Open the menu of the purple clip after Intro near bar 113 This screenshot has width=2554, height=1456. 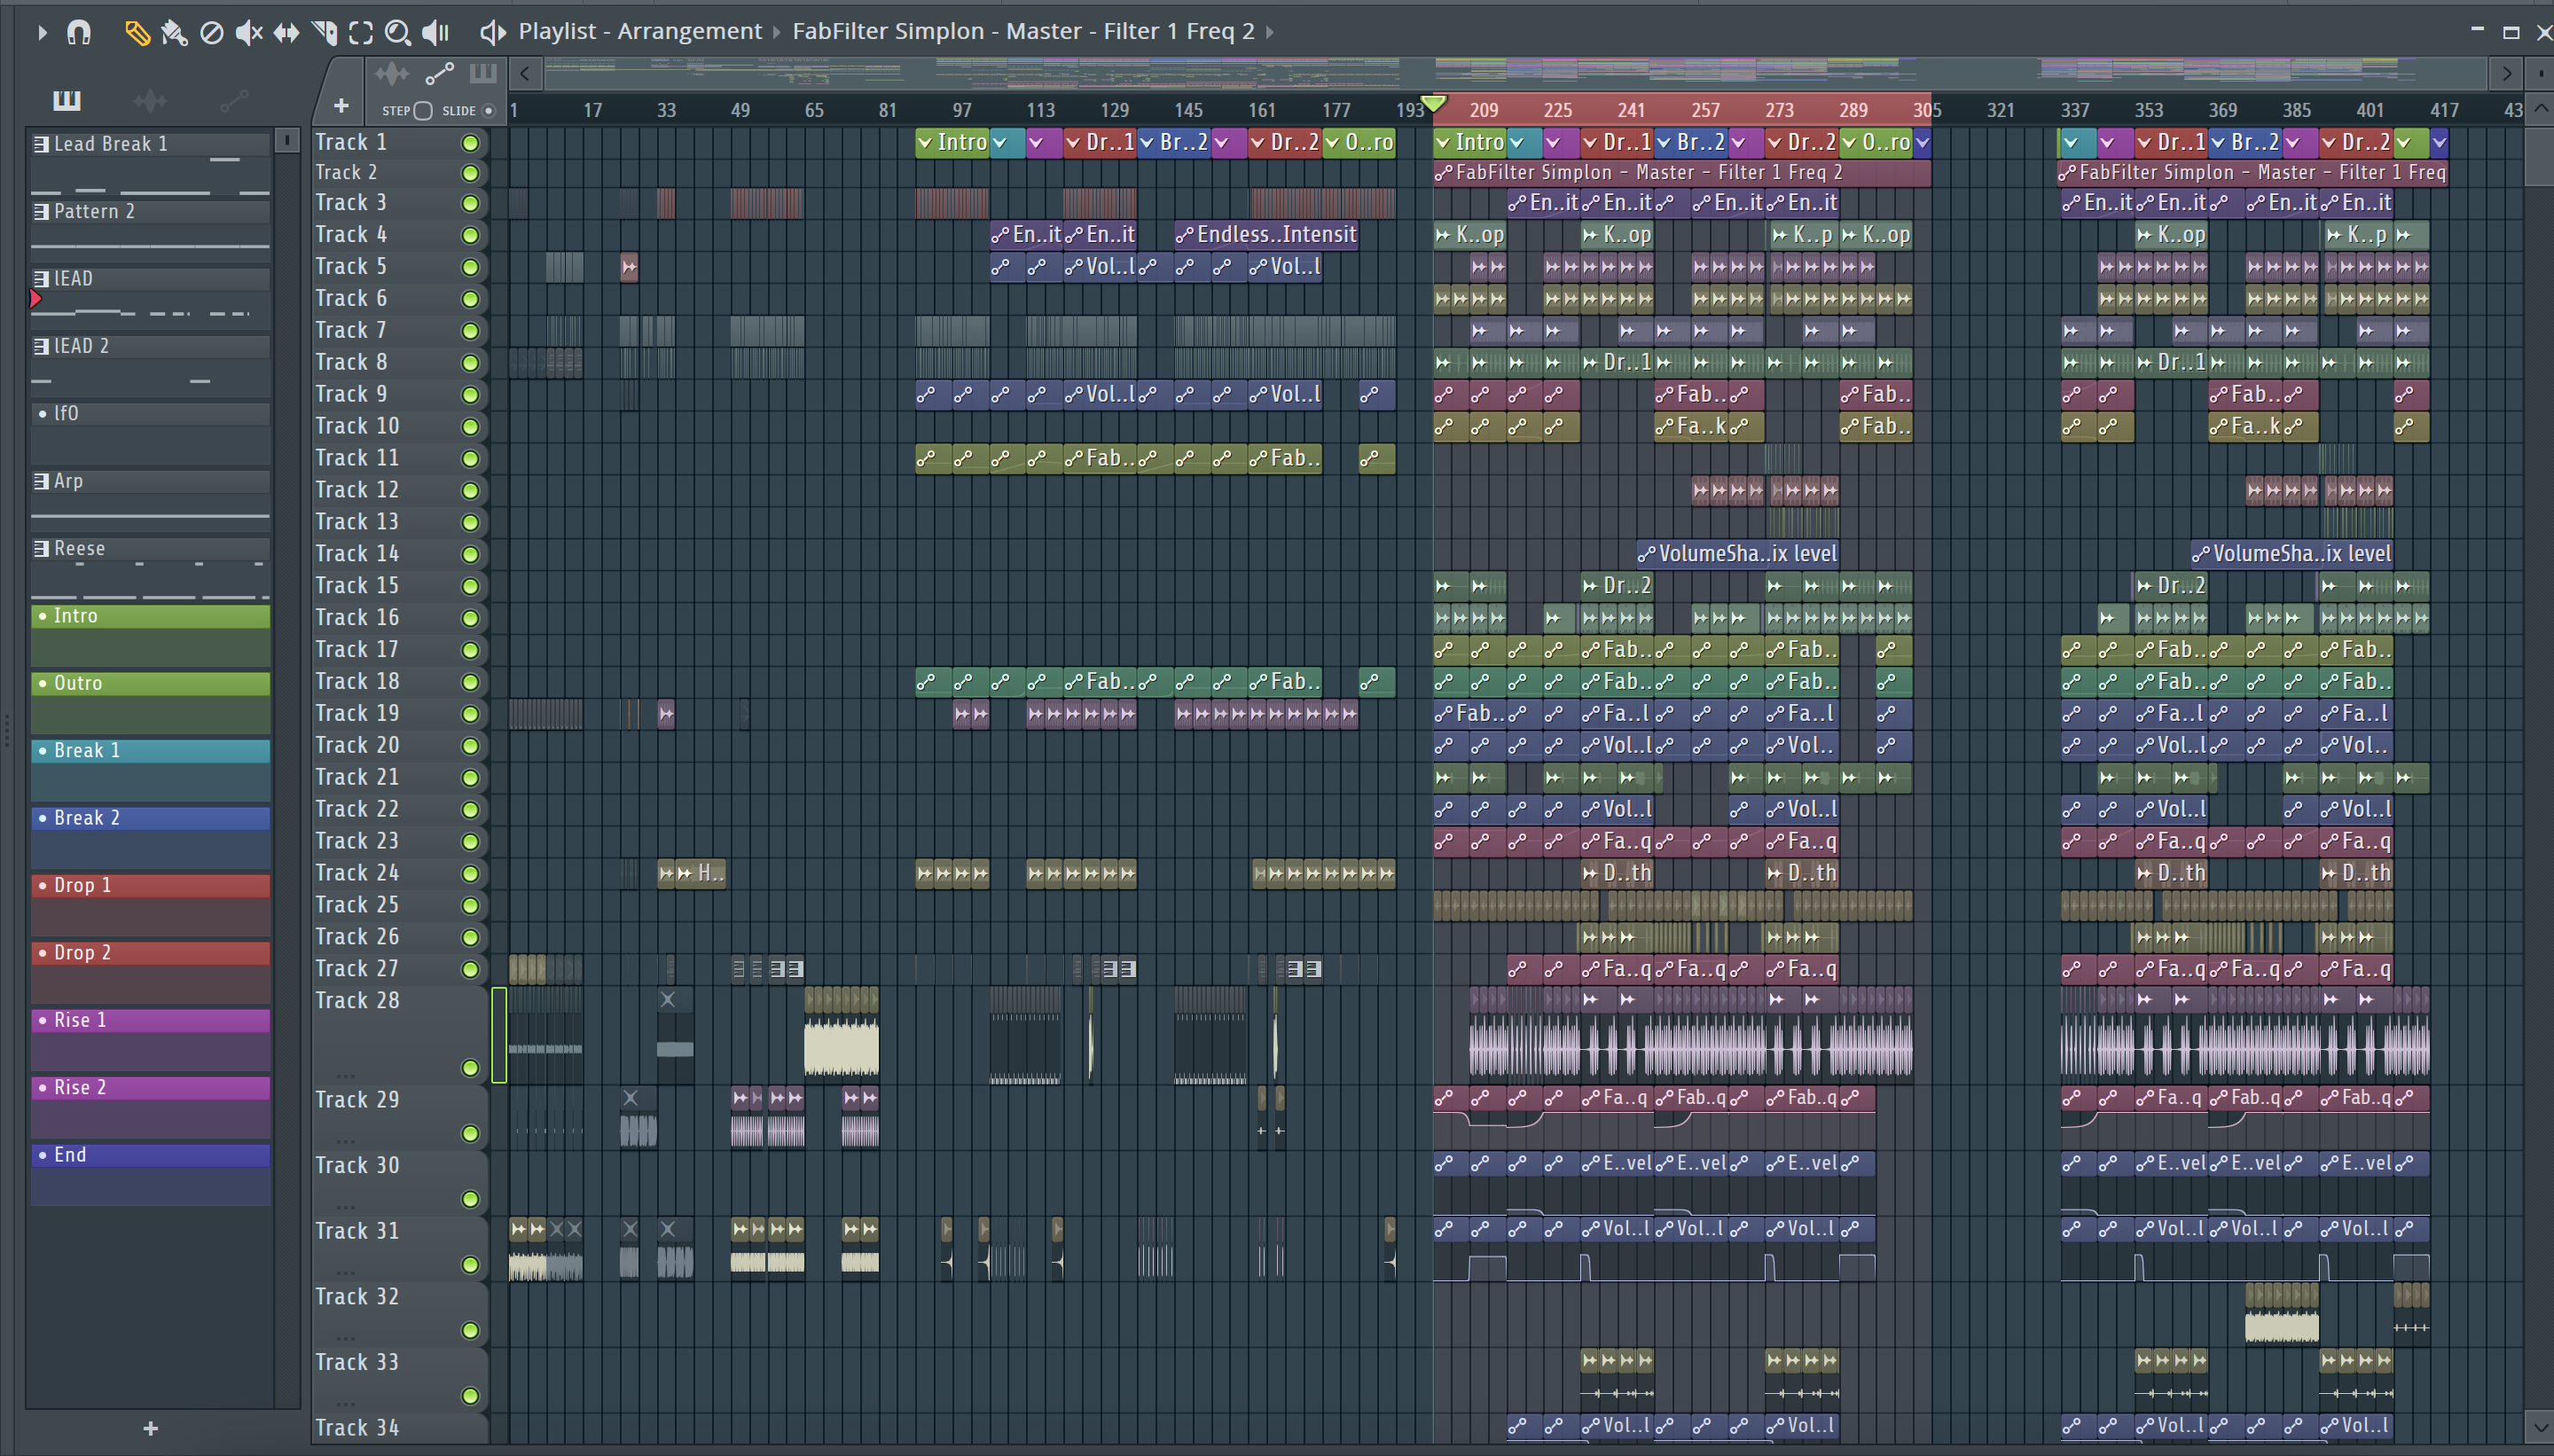(1036, 143)
